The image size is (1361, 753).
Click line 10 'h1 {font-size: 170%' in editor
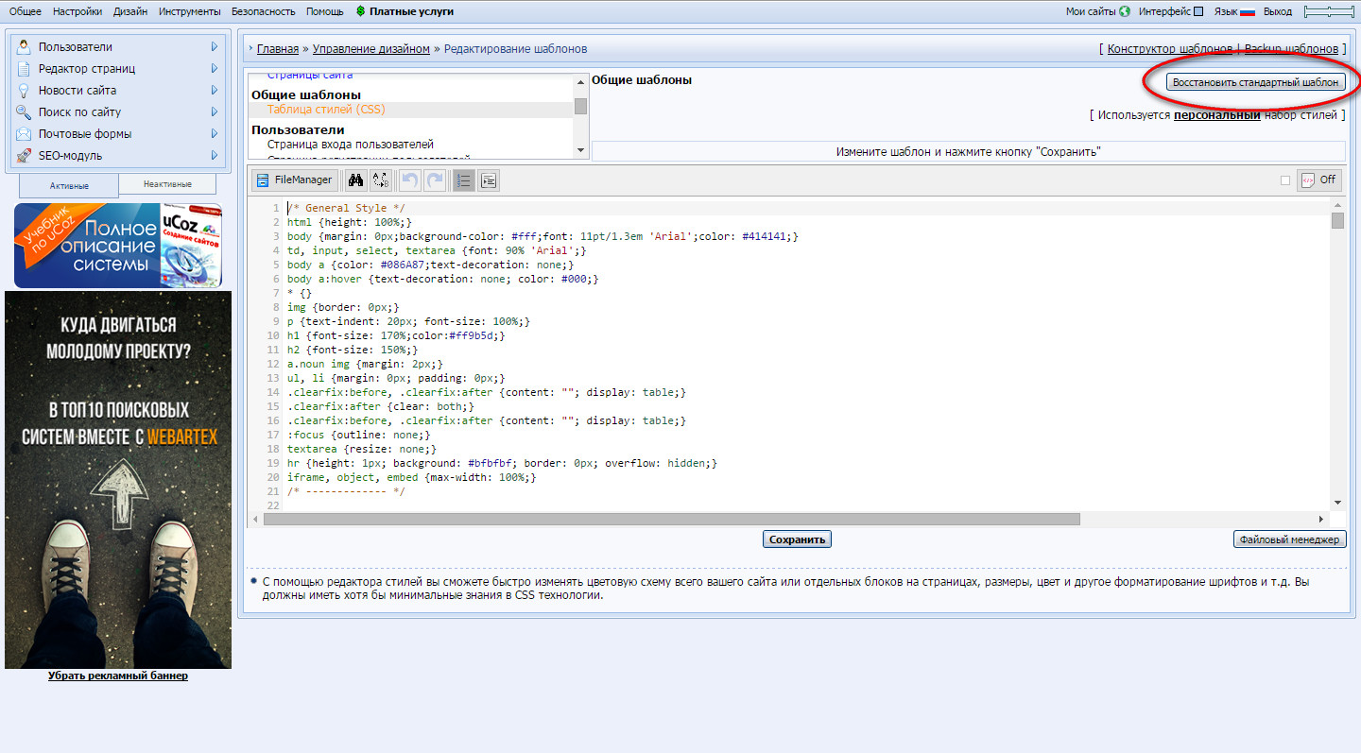[x=396, y=335]
